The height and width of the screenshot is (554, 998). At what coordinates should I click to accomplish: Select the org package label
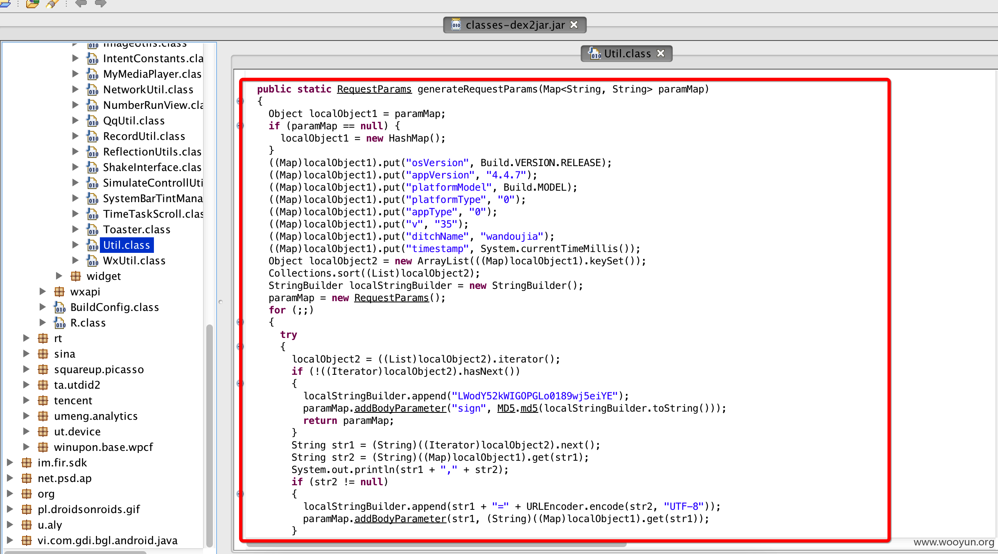pyautogui.click(x=46, y=494)
